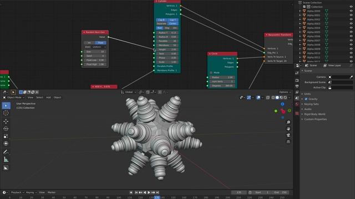
Task: Jump to the timeline start frame
Action: [x=136, y=192]
